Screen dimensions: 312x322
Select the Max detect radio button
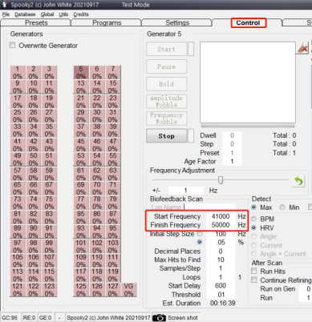[254, 207]
